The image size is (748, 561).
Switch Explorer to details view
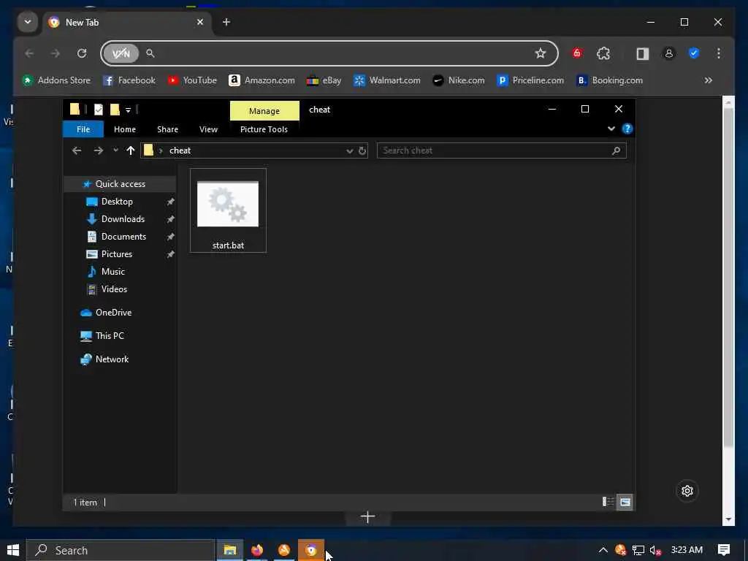click(x=608, y=502)
